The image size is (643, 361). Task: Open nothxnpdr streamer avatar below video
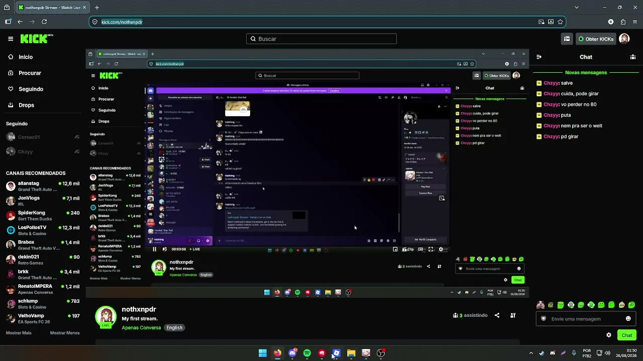tap(105, 317)
